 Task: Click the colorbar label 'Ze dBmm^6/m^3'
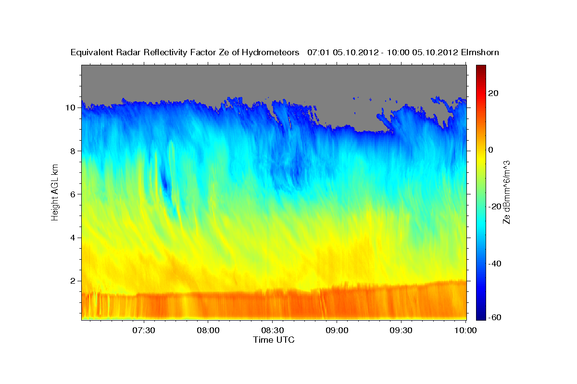click(x=506, y=192)
